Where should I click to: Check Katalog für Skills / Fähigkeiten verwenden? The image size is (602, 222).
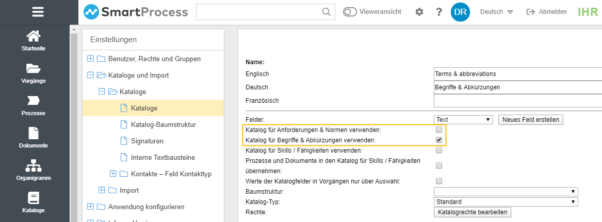point(439,151)
